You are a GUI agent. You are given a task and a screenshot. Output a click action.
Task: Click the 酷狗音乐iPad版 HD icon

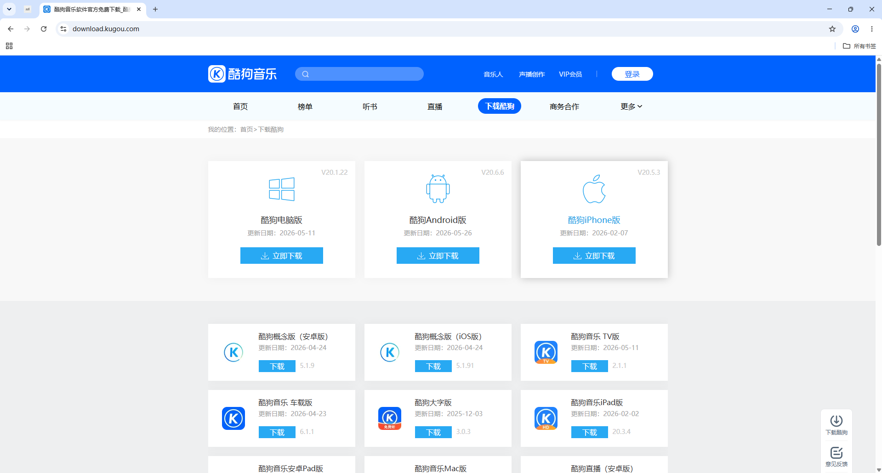click(x=546, y=418)
